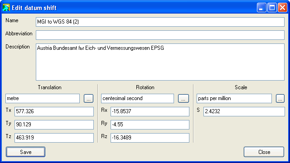The height and width of the screenshot is (163, 290).
Task: Select the parts per million scale field
Action: point(234,99)
